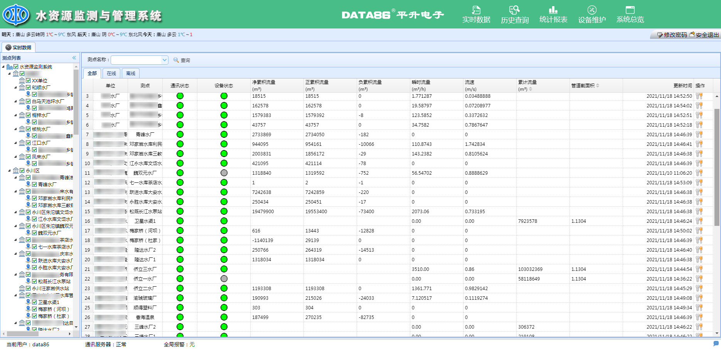Screen dimensions: 721x349
Task: Toggle the 永川区 checkbox in the tree
Action: click(x=22, y=170)
